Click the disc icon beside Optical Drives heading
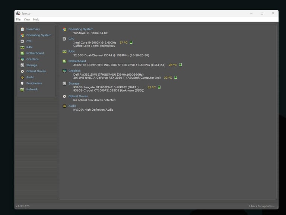Viewport: 286px width, 215px height. tap(64, 97)
